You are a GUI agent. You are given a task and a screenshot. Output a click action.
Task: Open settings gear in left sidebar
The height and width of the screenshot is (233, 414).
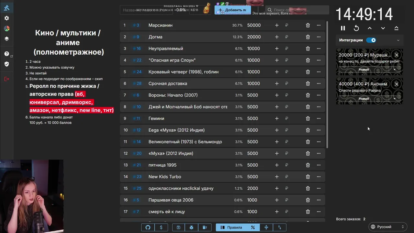click(x=6, y=18)
